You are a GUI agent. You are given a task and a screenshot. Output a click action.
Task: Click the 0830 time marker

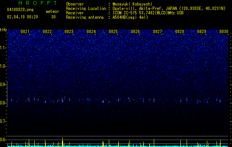[224, 32]
